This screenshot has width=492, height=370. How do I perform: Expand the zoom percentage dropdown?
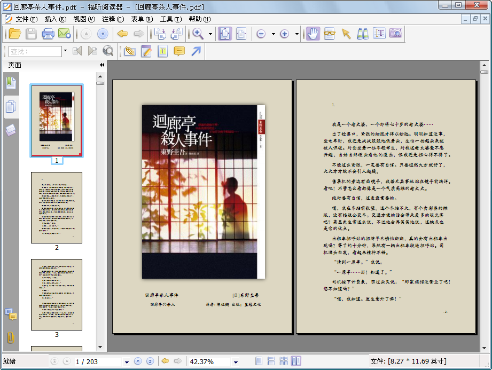pyautogui.click(x=236, y=362)
